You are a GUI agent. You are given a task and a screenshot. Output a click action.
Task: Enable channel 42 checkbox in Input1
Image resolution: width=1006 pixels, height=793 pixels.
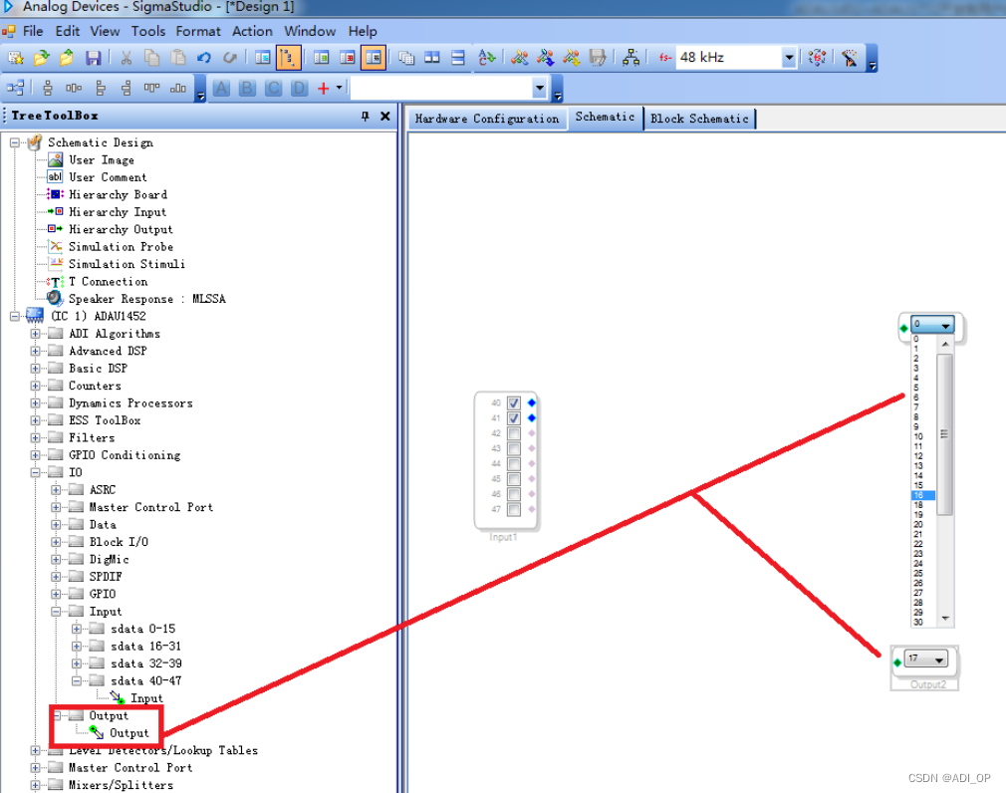tap(513, 433)
